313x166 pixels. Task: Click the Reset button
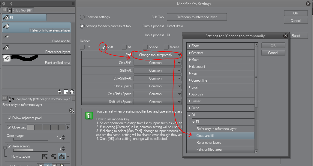tap(296, 36)
